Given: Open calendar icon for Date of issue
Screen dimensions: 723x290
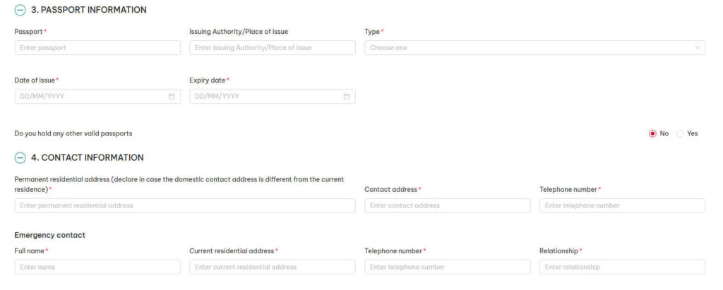Looking at the screenshot, I should click(172, 97).
